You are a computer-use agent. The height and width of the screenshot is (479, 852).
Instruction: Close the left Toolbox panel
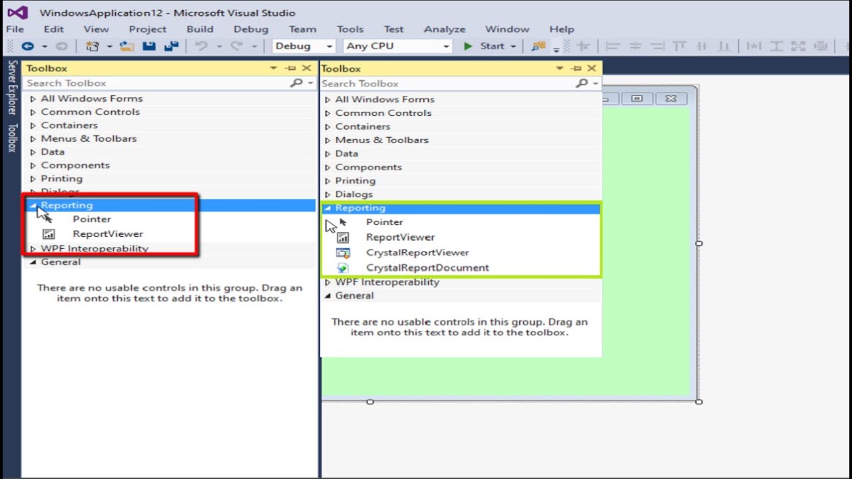[306, 68]
